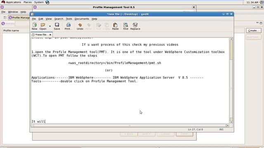
Task: Open File menu of the background window
Action: click(x=3, y=12)
